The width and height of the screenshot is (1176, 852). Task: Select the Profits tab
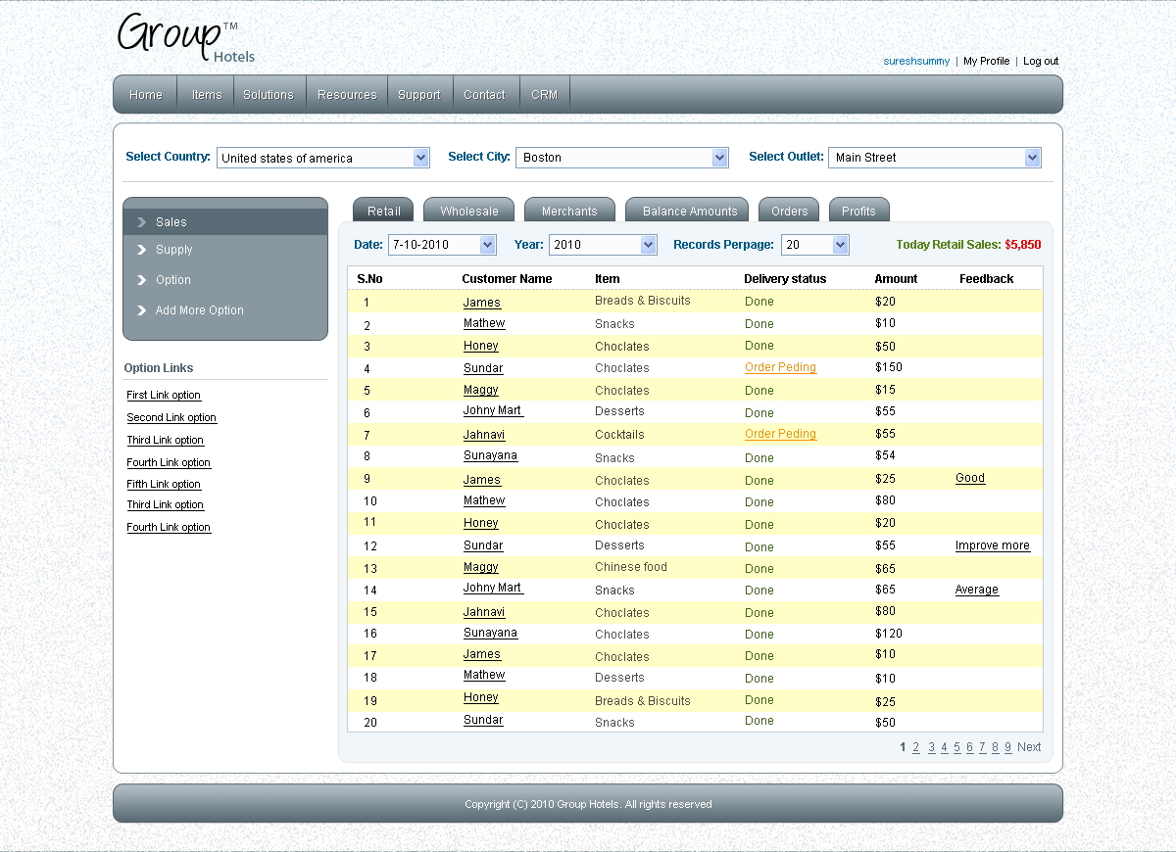858,211
